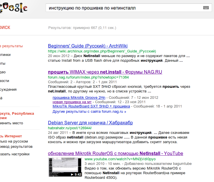Choose the 'ревод результатов' translated results filter
The width and height of the screenshot is (214, 182).
click(16, 147)
